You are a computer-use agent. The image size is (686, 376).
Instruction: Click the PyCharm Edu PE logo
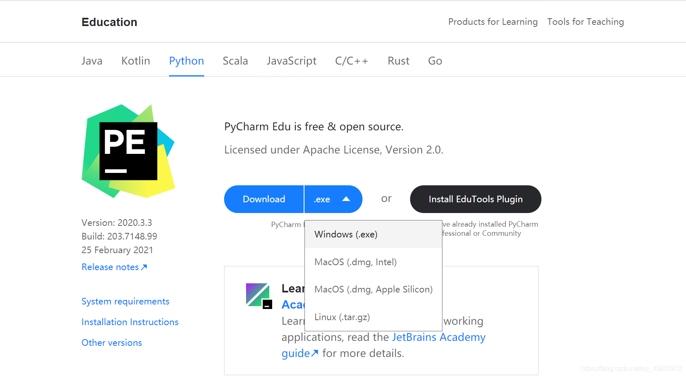[128, 151]
